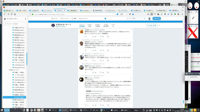200x112 pixels.
Task: Collapse the グループC bookmark folder
Action: point(9,70)
